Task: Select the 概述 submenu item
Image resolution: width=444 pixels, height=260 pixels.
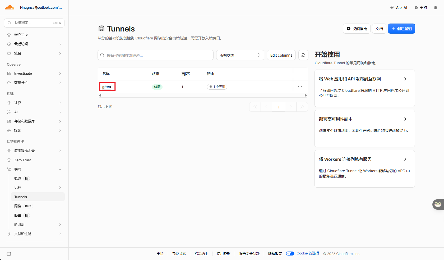Action: [38, 178]
